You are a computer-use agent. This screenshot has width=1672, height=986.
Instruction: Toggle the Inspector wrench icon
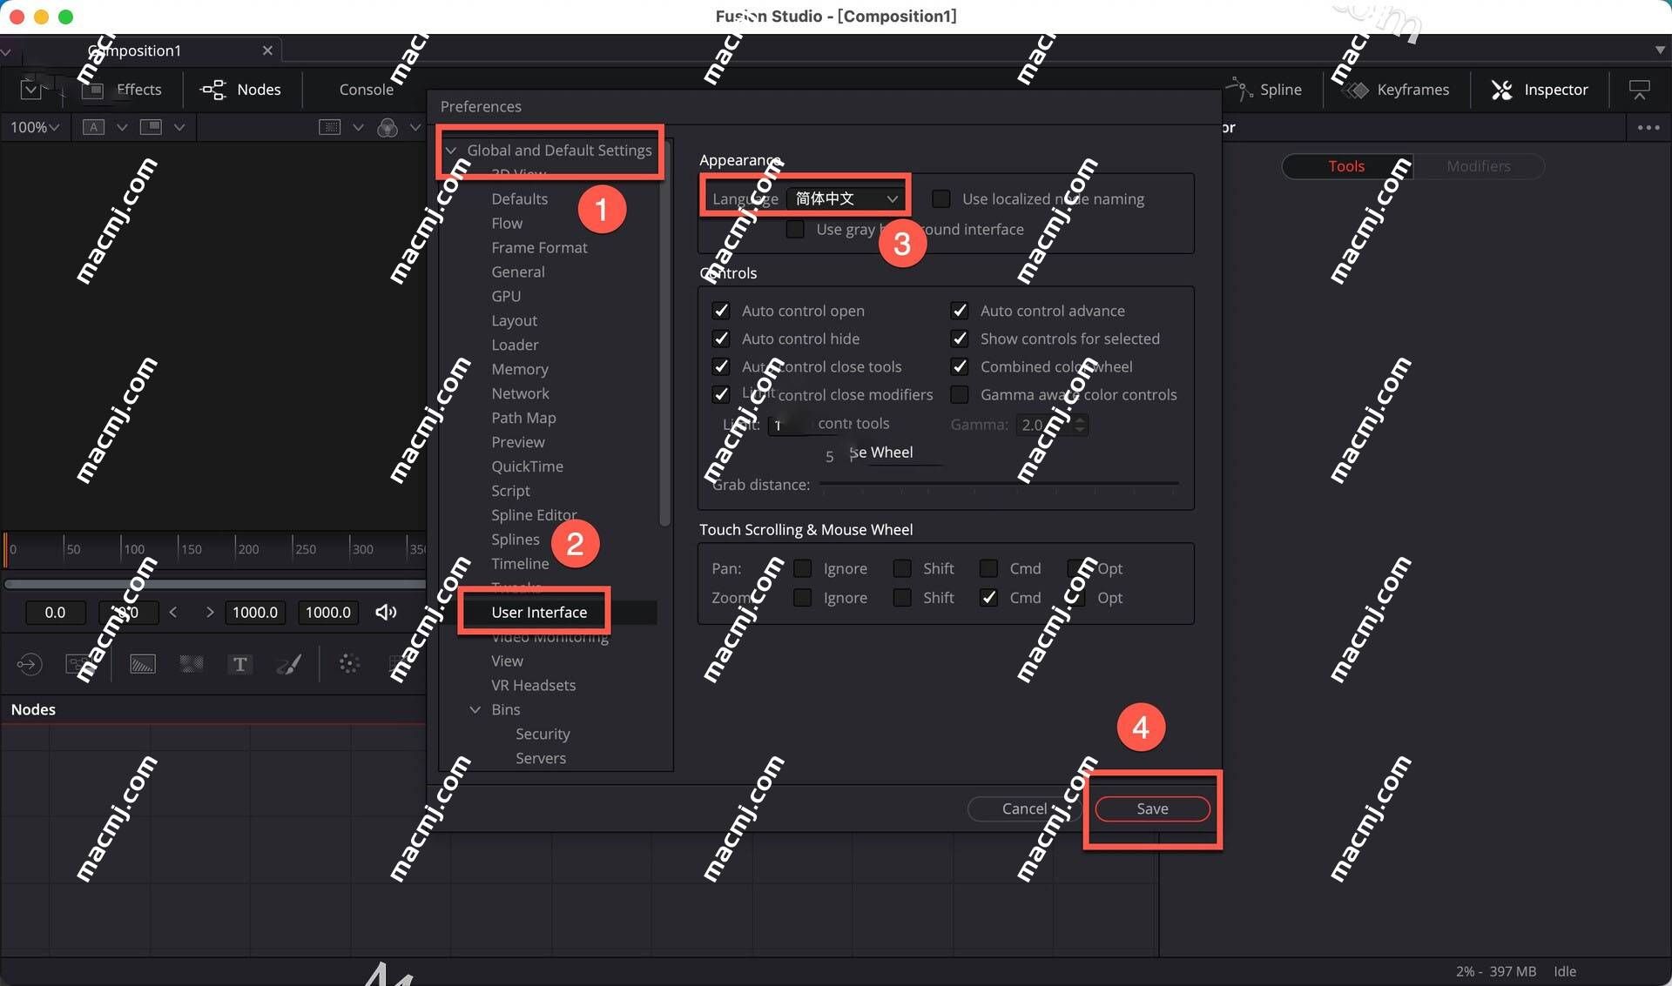(x=1501, y=90)
